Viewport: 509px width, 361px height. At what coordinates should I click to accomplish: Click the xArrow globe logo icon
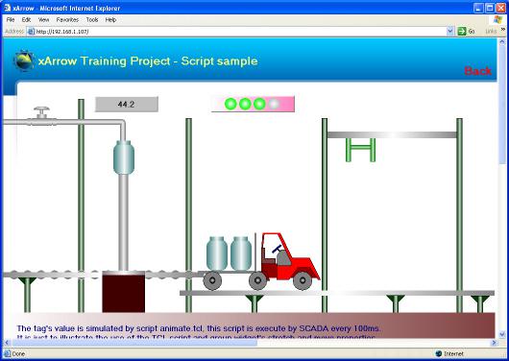(24, 60)
